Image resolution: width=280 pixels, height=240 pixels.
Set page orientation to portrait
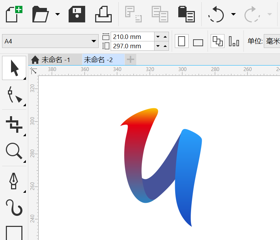(181, 41)
